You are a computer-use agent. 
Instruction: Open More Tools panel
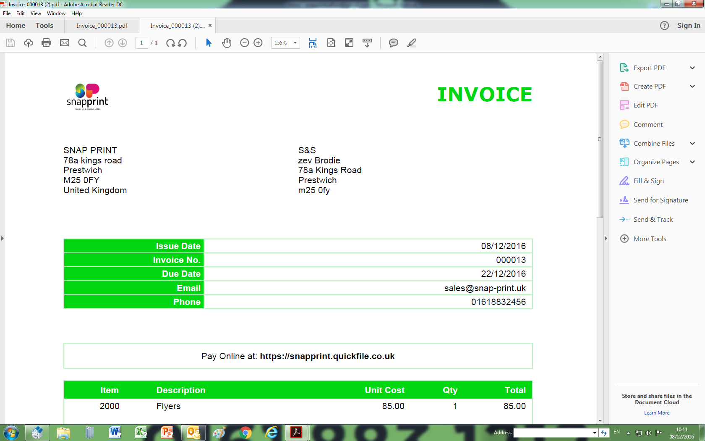tap(649, 239)
